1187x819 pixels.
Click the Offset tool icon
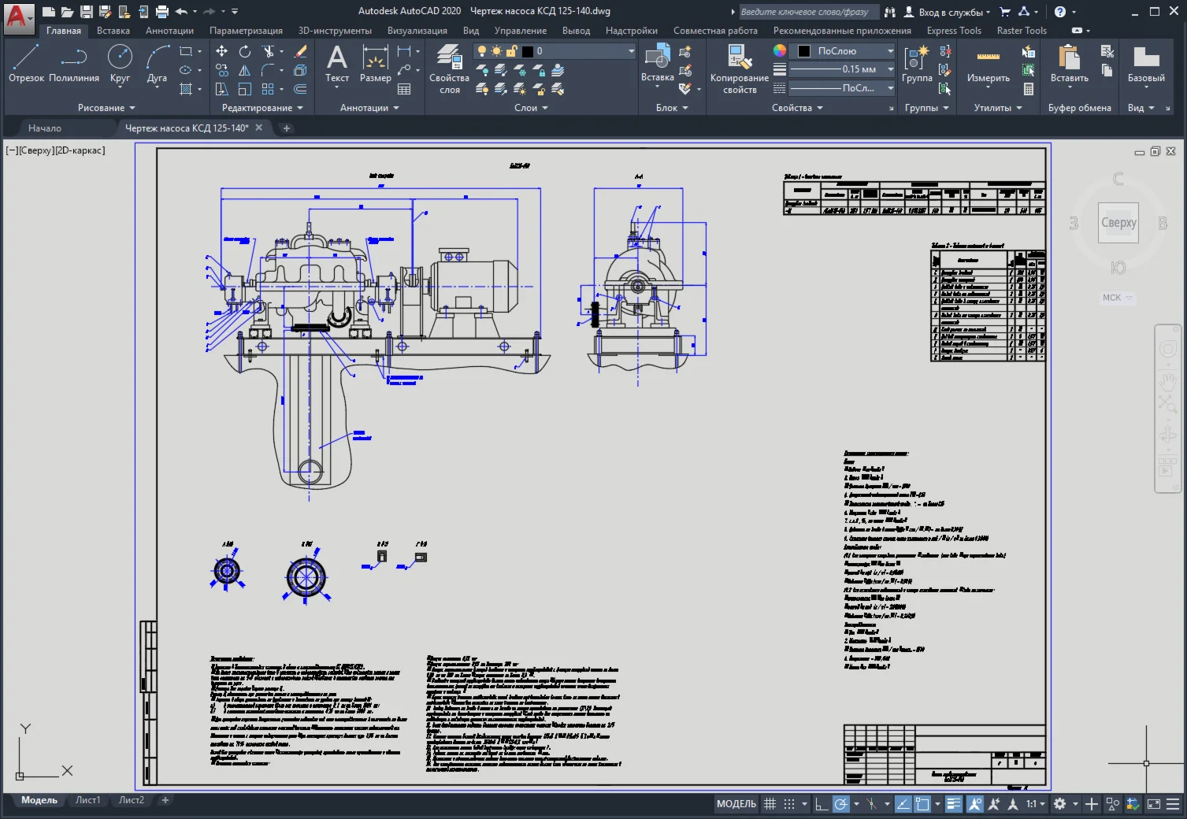tap(300, 89)
